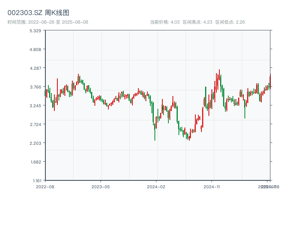Screen dimensions: 300x225
Task: Click the 2024-11 x-axis date label
Action: coord(212,186)
